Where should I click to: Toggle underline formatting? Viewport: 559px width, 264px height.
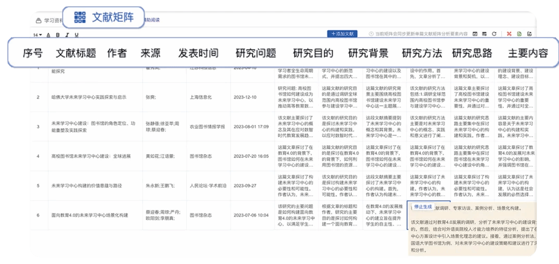click(77, 35)
